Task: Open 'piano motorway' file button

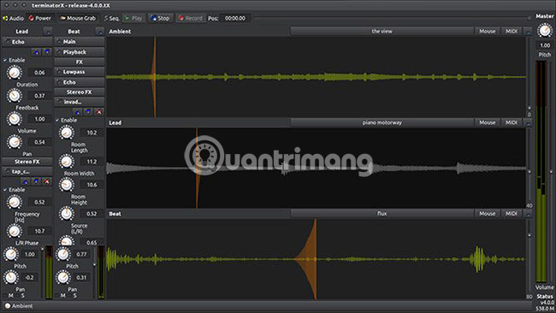Action: click(382, 122)
